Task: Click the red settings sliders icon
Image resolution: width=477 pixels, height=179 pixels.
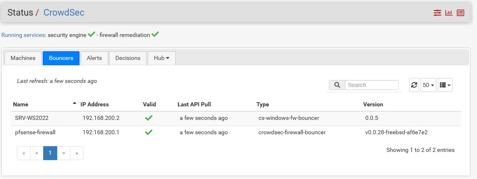Action: pos(437,13)
